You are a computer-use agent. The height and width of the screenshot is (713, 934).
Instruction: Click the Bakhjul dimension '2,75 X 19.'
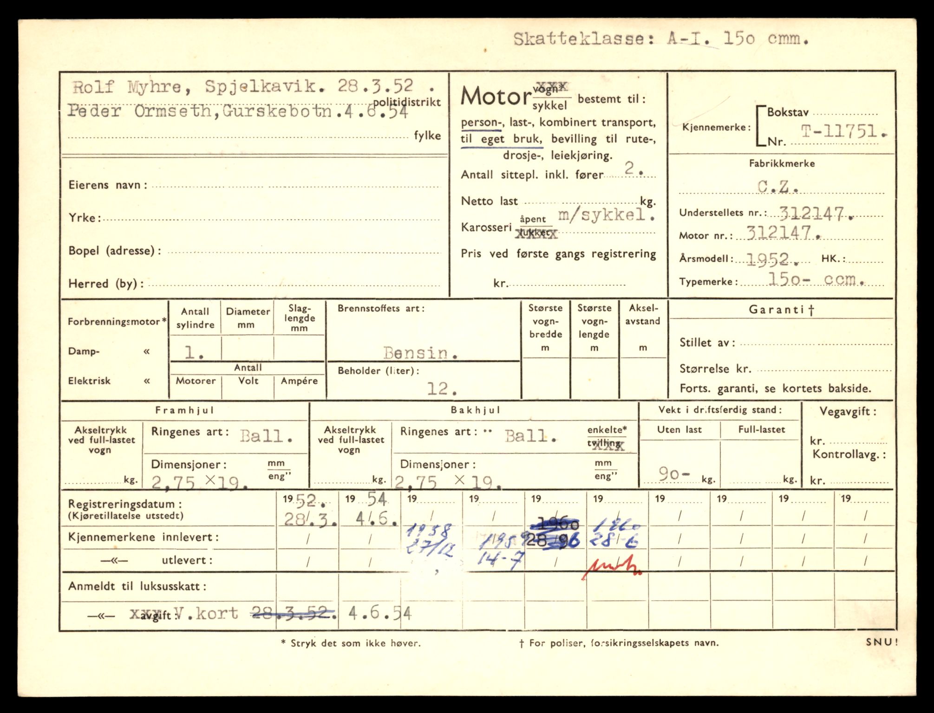[x=448, y=482]
